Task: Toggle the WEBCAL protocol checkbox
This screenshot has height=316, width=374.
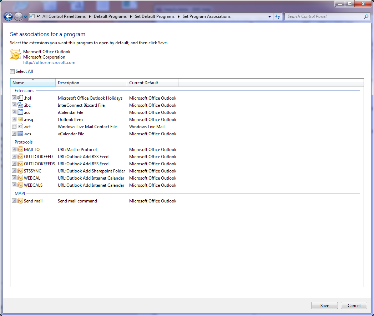Action: click(14, 178)
